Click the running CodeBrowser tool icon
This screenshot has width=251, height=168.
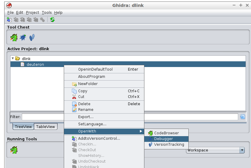coord(14,149)
